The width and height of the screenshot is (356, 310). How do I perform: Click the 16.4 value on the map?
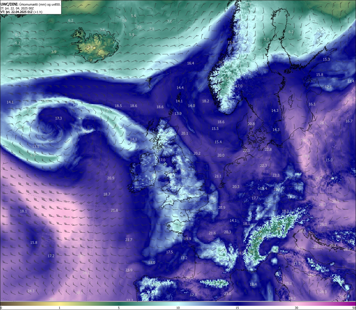click(191, 63)
